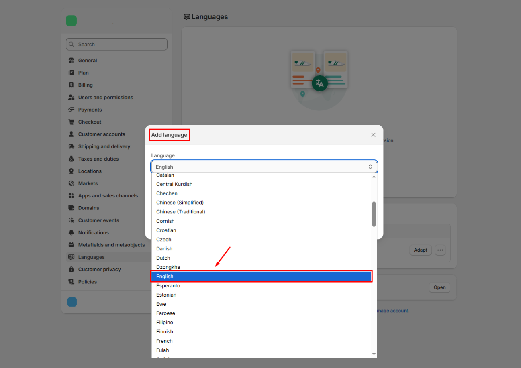
Task: Choose French from the language list
Action: pyautogui.click(x=164, y=341)
